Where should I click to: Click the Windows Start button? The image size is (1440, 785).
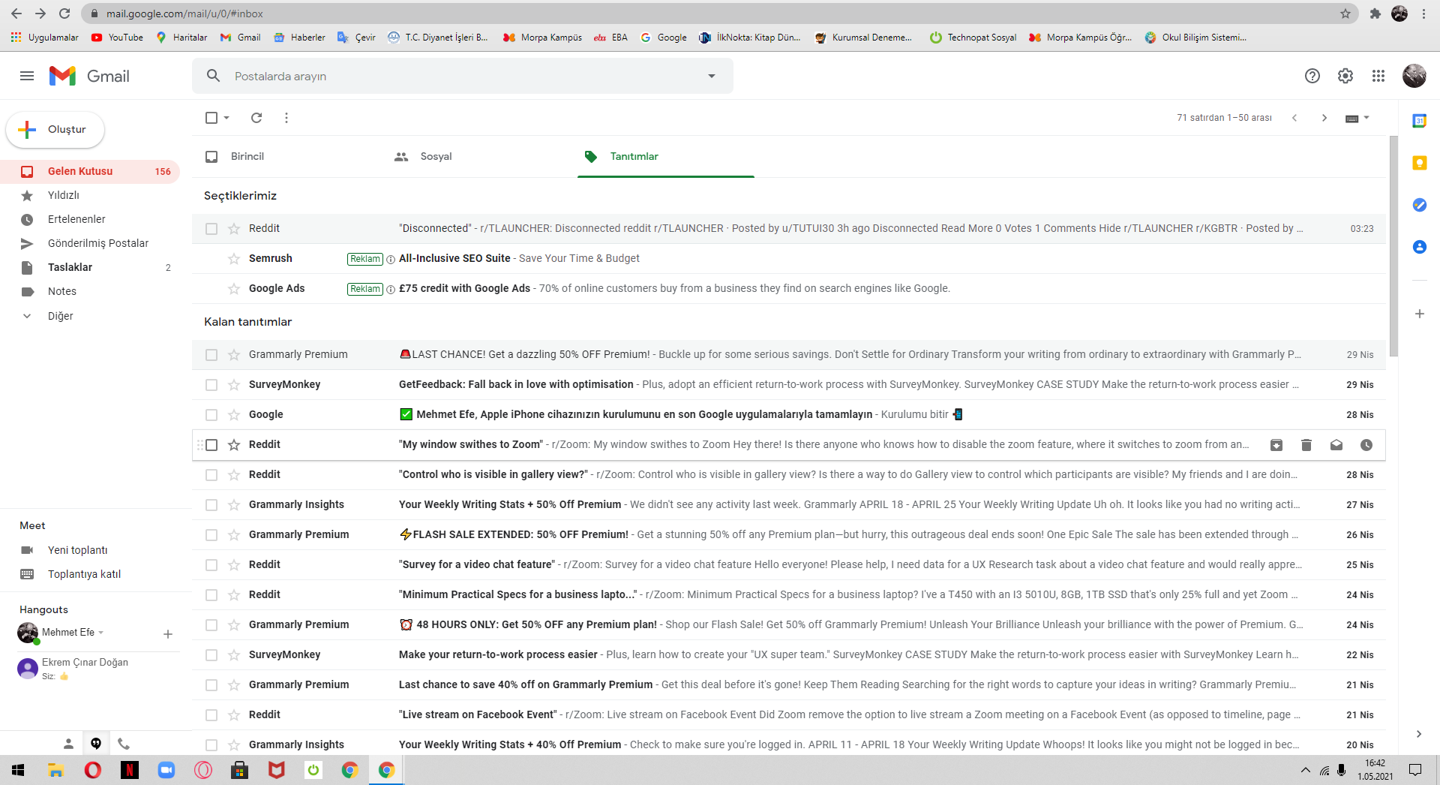tap(19, 770)
